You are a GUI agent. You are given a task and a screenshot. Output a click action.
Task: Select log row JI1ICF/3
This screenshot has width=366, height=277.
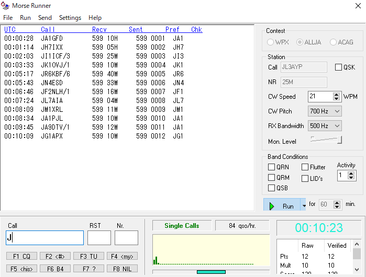click(94, 56)
